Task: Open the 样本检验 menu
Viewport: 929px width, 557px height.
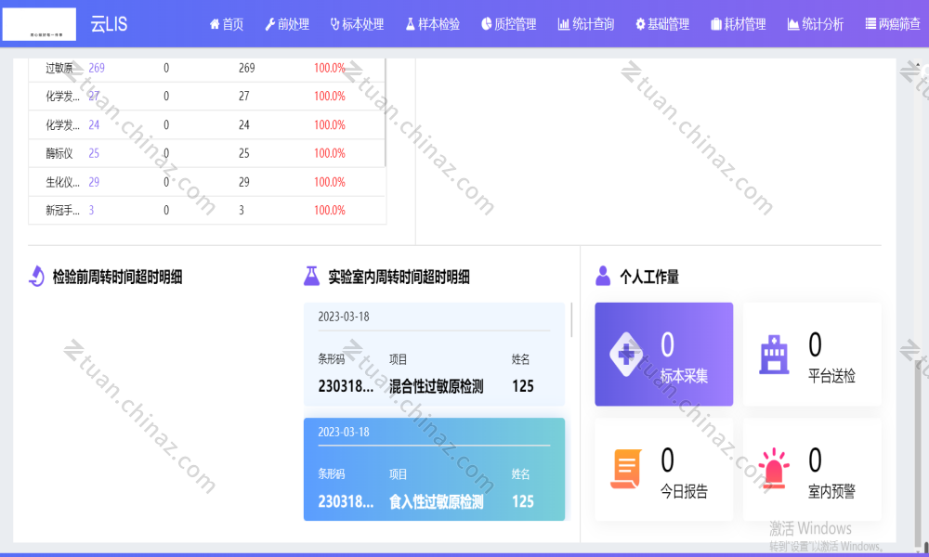Action: (433, 24)
